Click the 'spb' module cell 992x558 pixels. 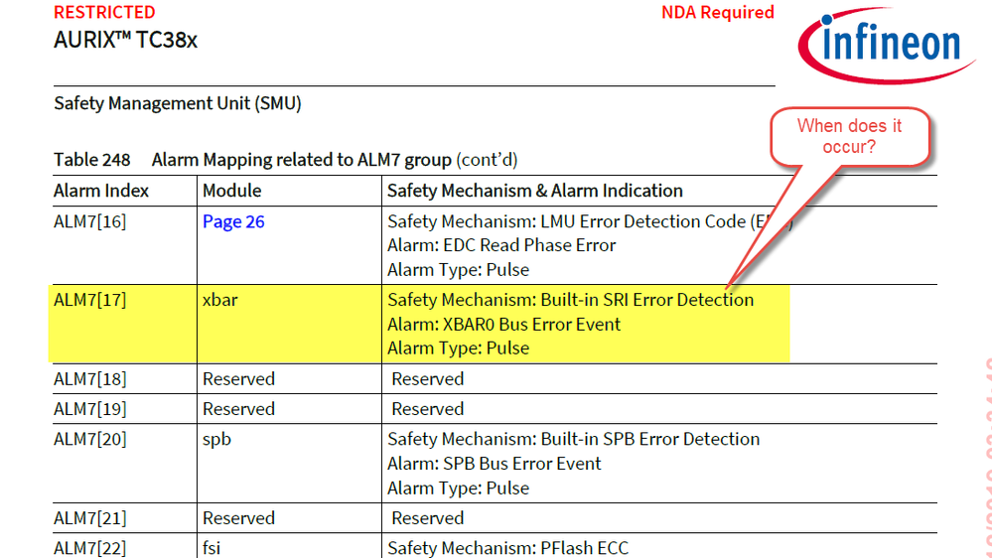click(x=217, y=440)
